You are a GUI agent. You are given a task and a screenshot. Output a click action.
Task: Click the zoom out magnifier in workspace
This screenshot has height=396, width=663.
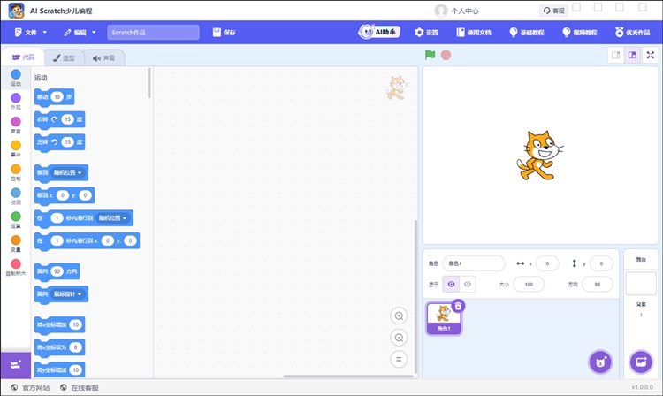pyautogui.click(x=400, y=338)
